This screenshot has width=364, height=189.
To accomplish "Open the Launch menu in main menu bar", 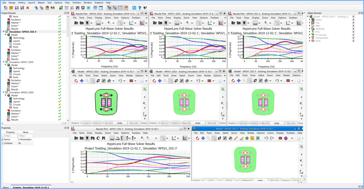I will click(x=32, y=3).
